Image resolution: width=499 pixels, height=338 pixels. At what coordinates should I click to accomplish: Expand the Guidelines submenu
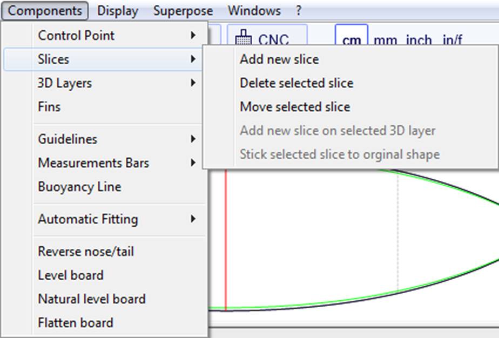pyautogui.click(x=193, y=139)
